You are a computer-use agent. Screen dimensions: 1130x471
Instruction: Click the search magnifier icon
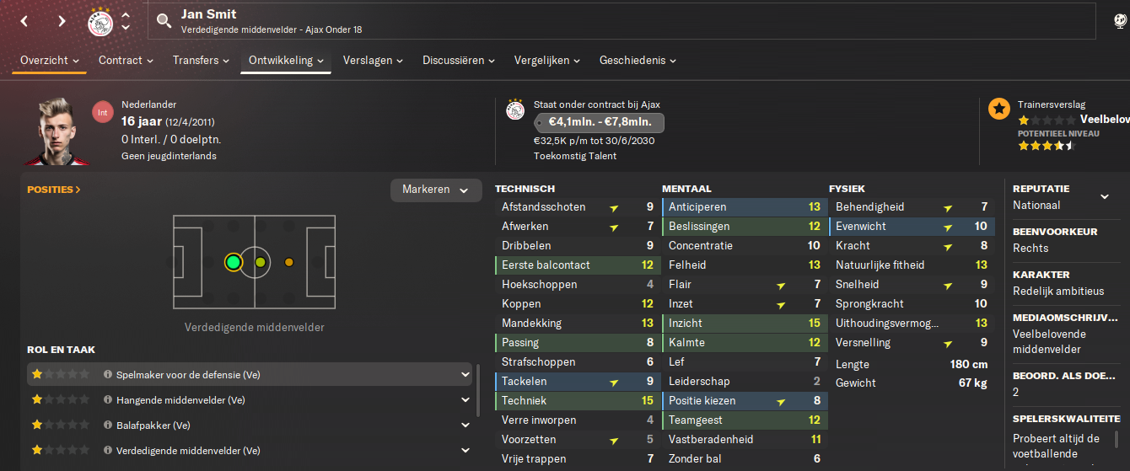(164, 21)
